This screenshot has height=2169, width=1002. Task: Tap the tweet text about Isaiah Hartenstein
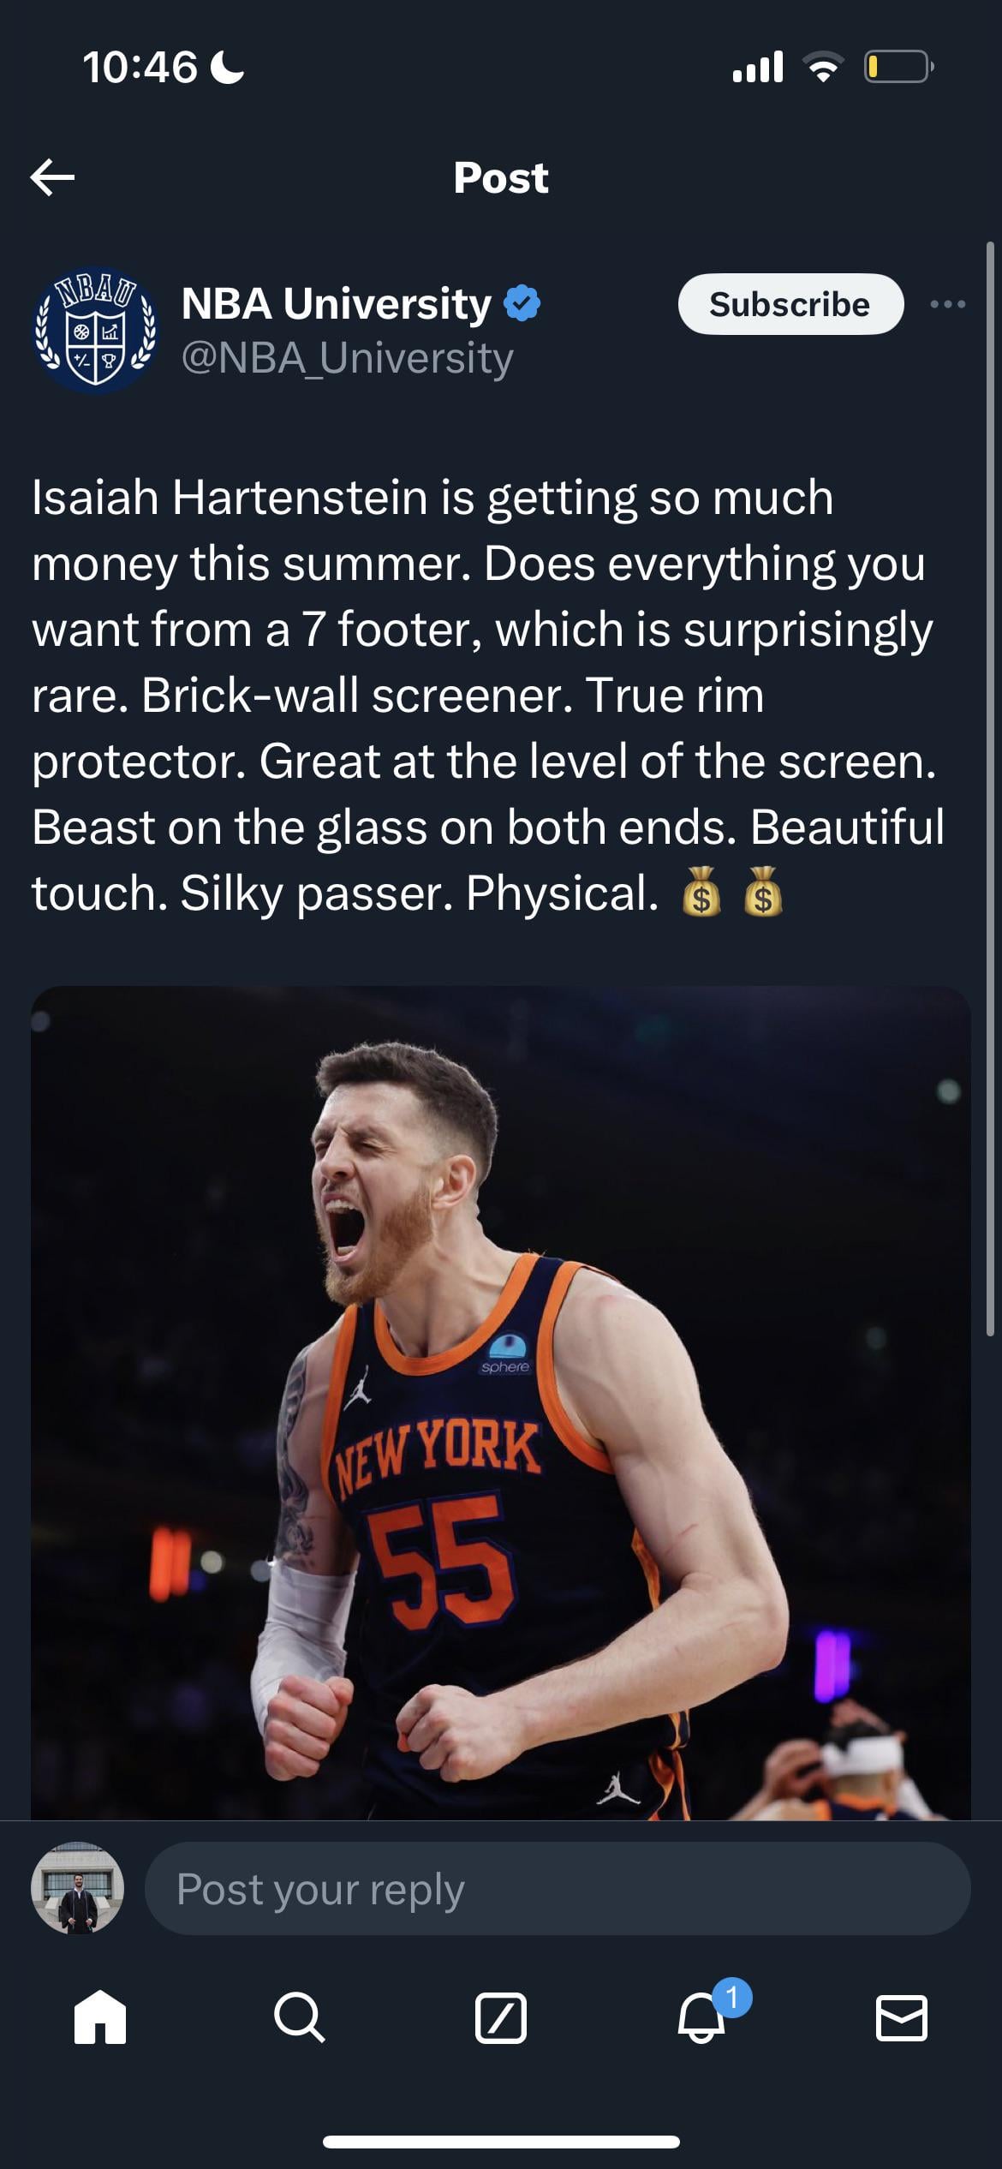point(488,695)
